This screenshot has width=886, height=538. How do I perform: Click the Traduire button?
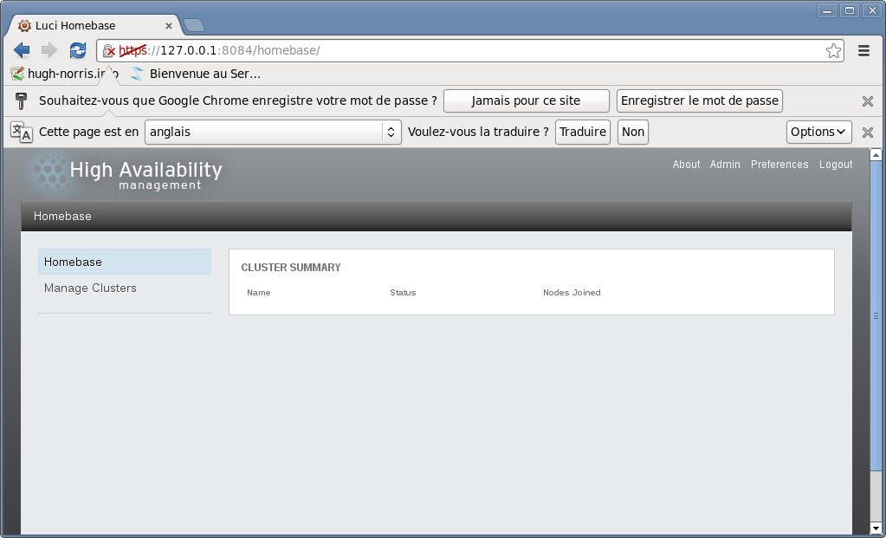pos(582,132)
